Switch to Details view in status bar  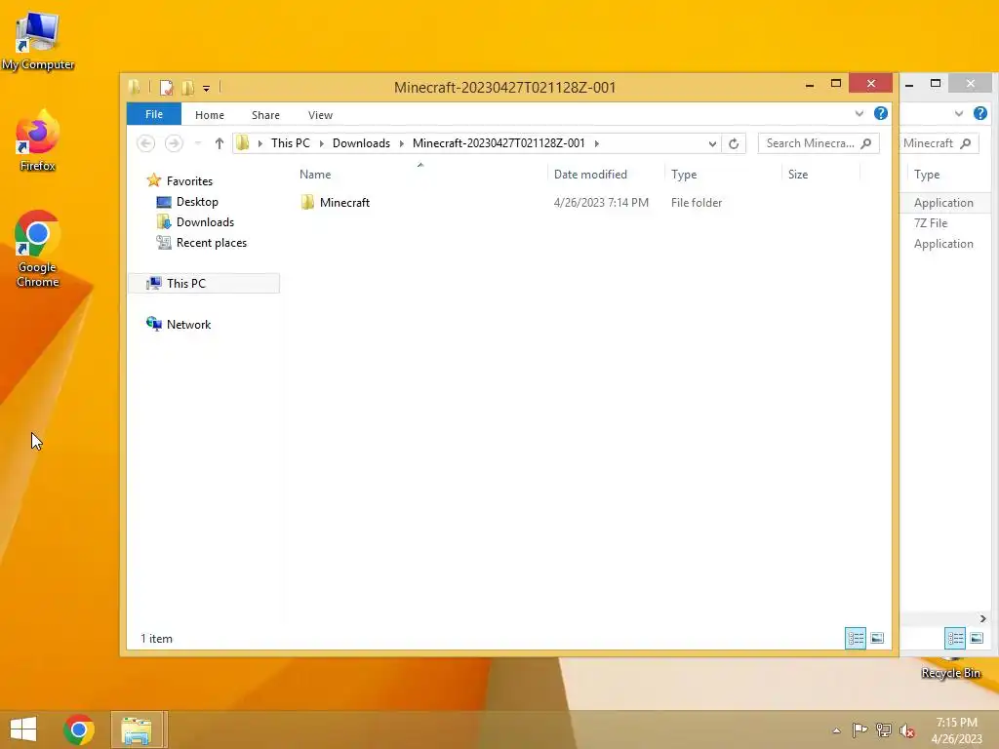pyautogui.click(x=855, y=638)
